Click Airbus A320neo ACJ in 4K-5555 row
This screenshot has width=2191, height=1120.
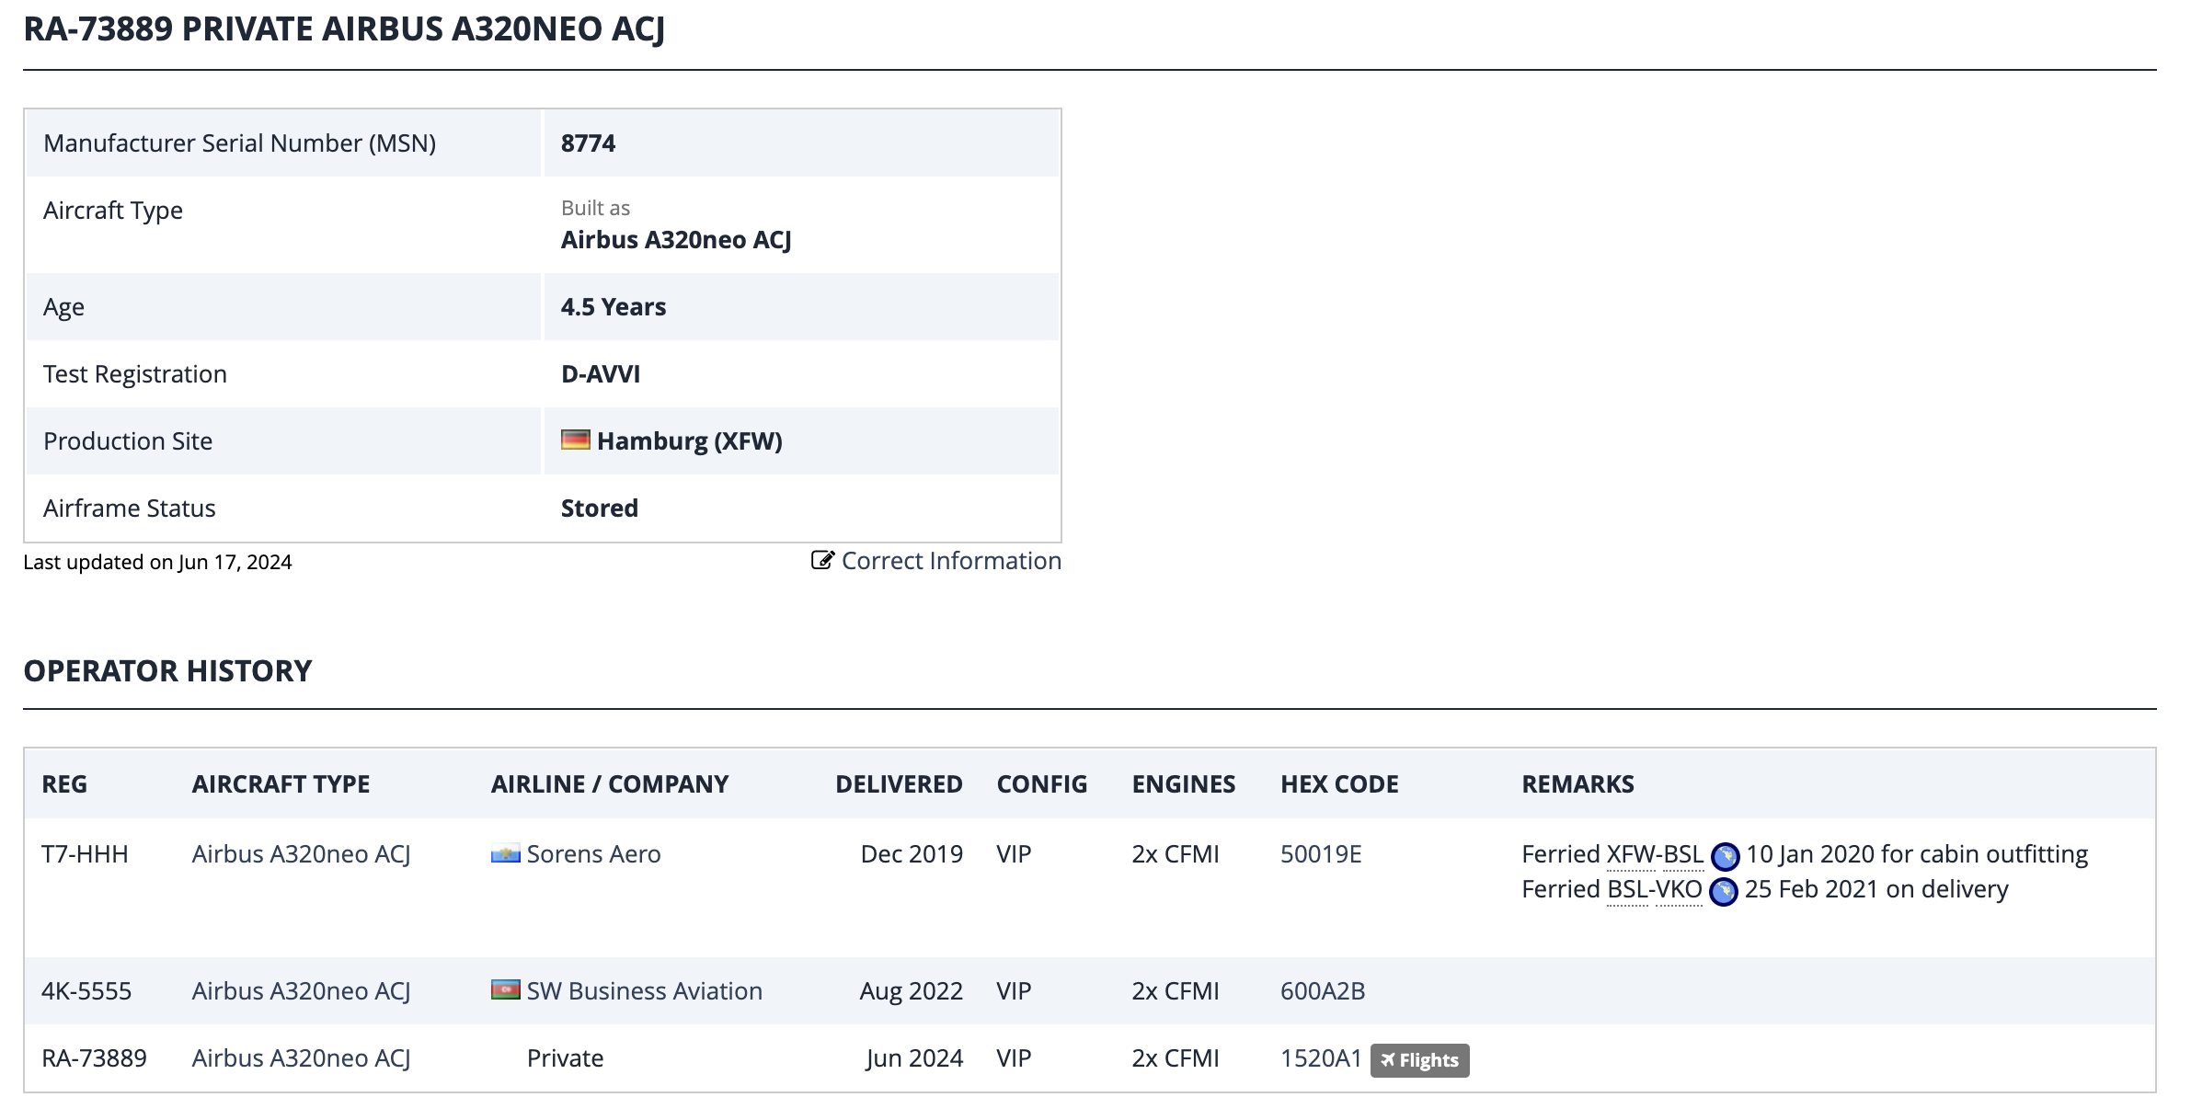(x=301, y=991)
